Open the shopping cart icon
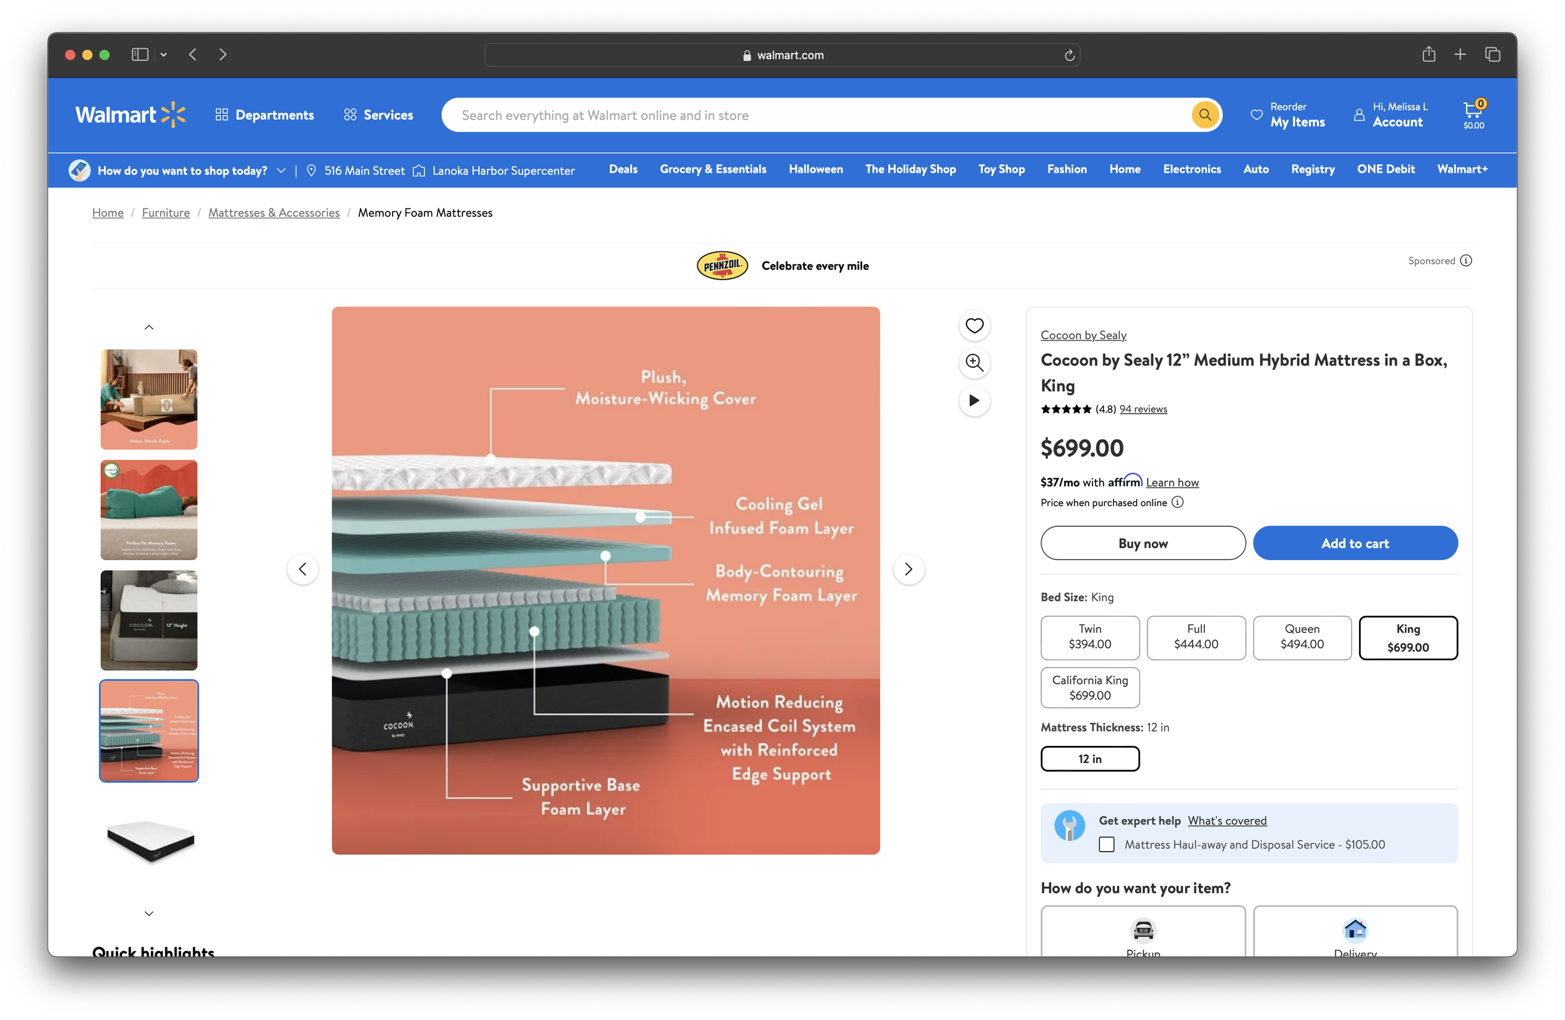The width and height of the screenshot is (1565, 1020). [1473, 114]
